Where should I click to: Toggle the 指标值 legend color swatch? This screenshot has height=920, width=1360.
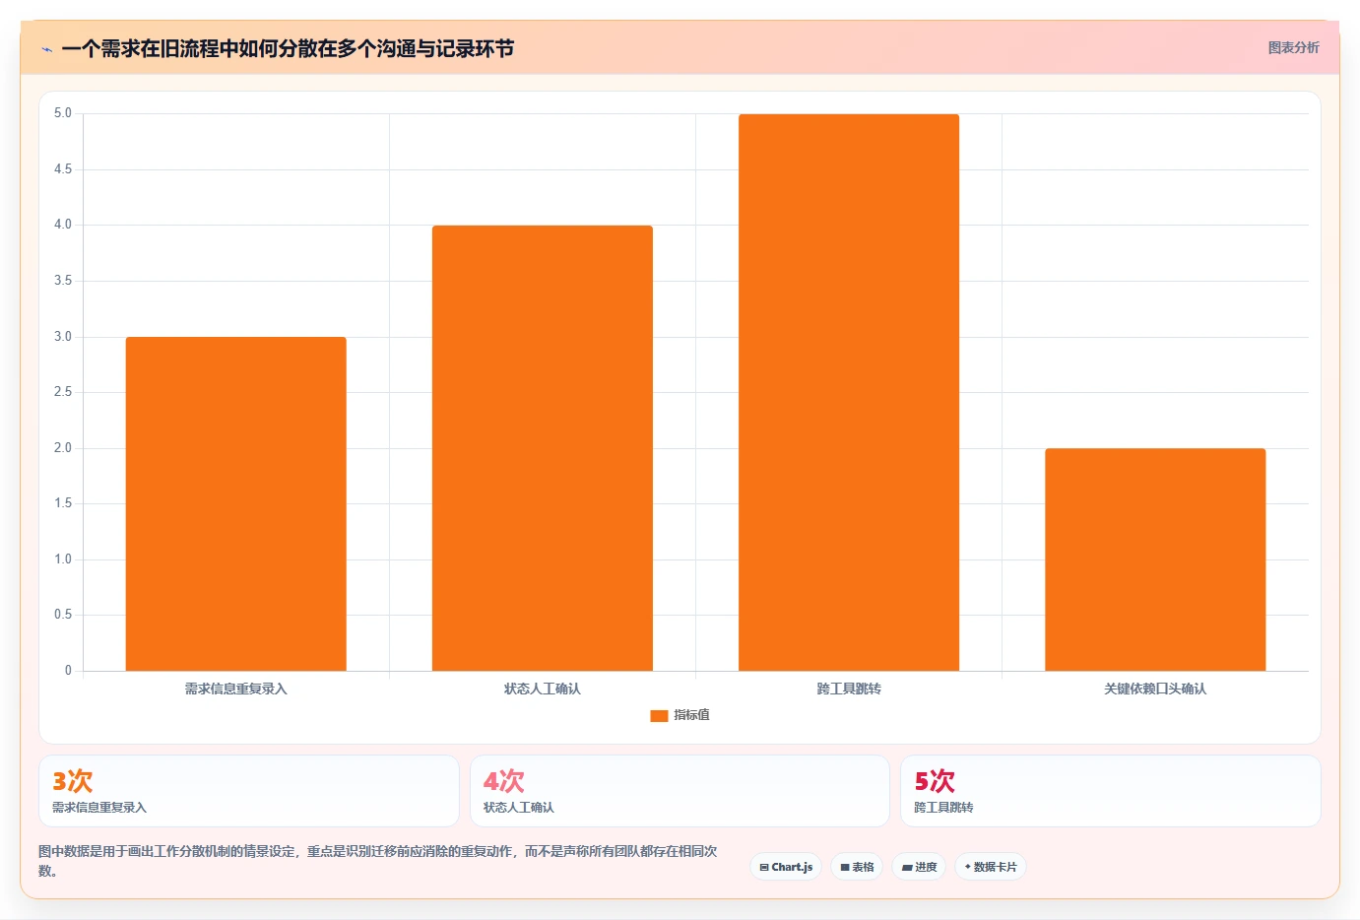point(659,715)
